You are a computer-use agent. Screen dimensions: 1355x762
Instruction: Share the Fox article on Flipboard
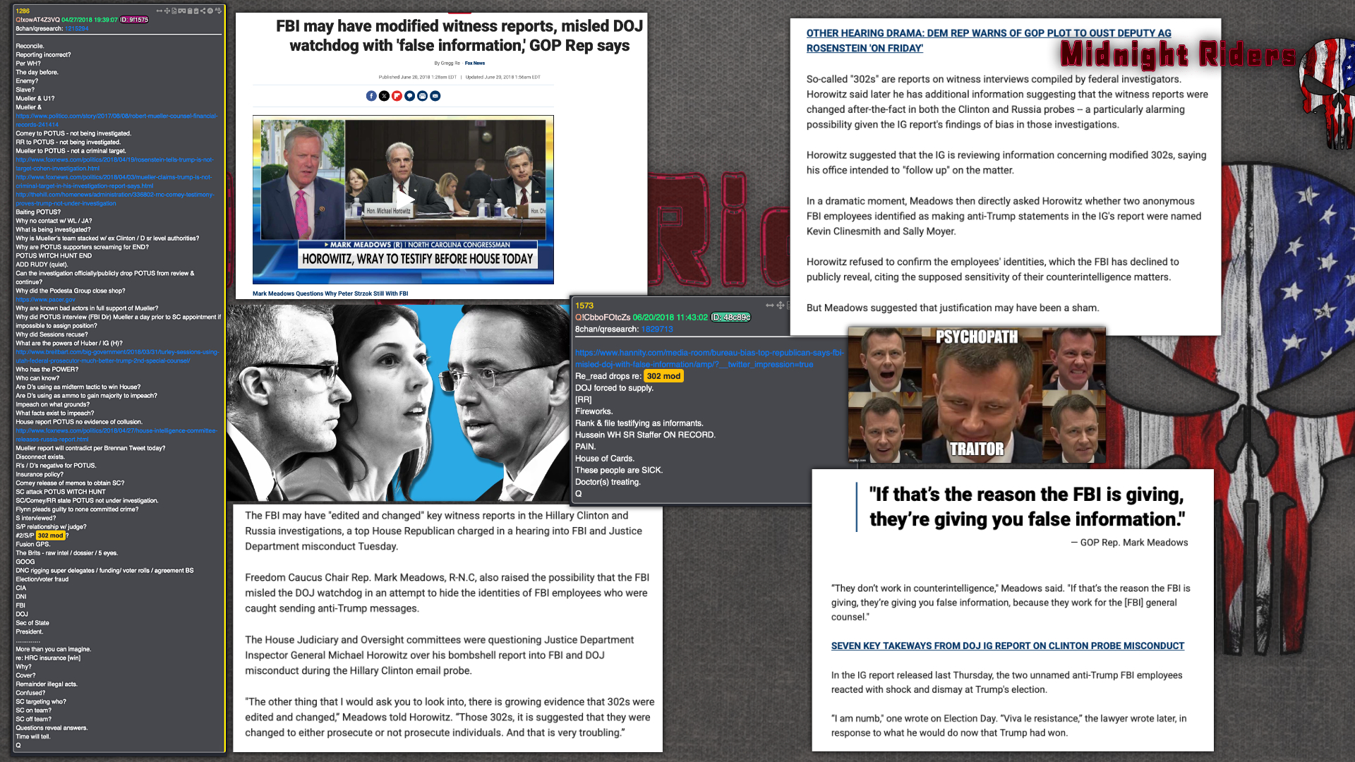click(x=397, y=96)
